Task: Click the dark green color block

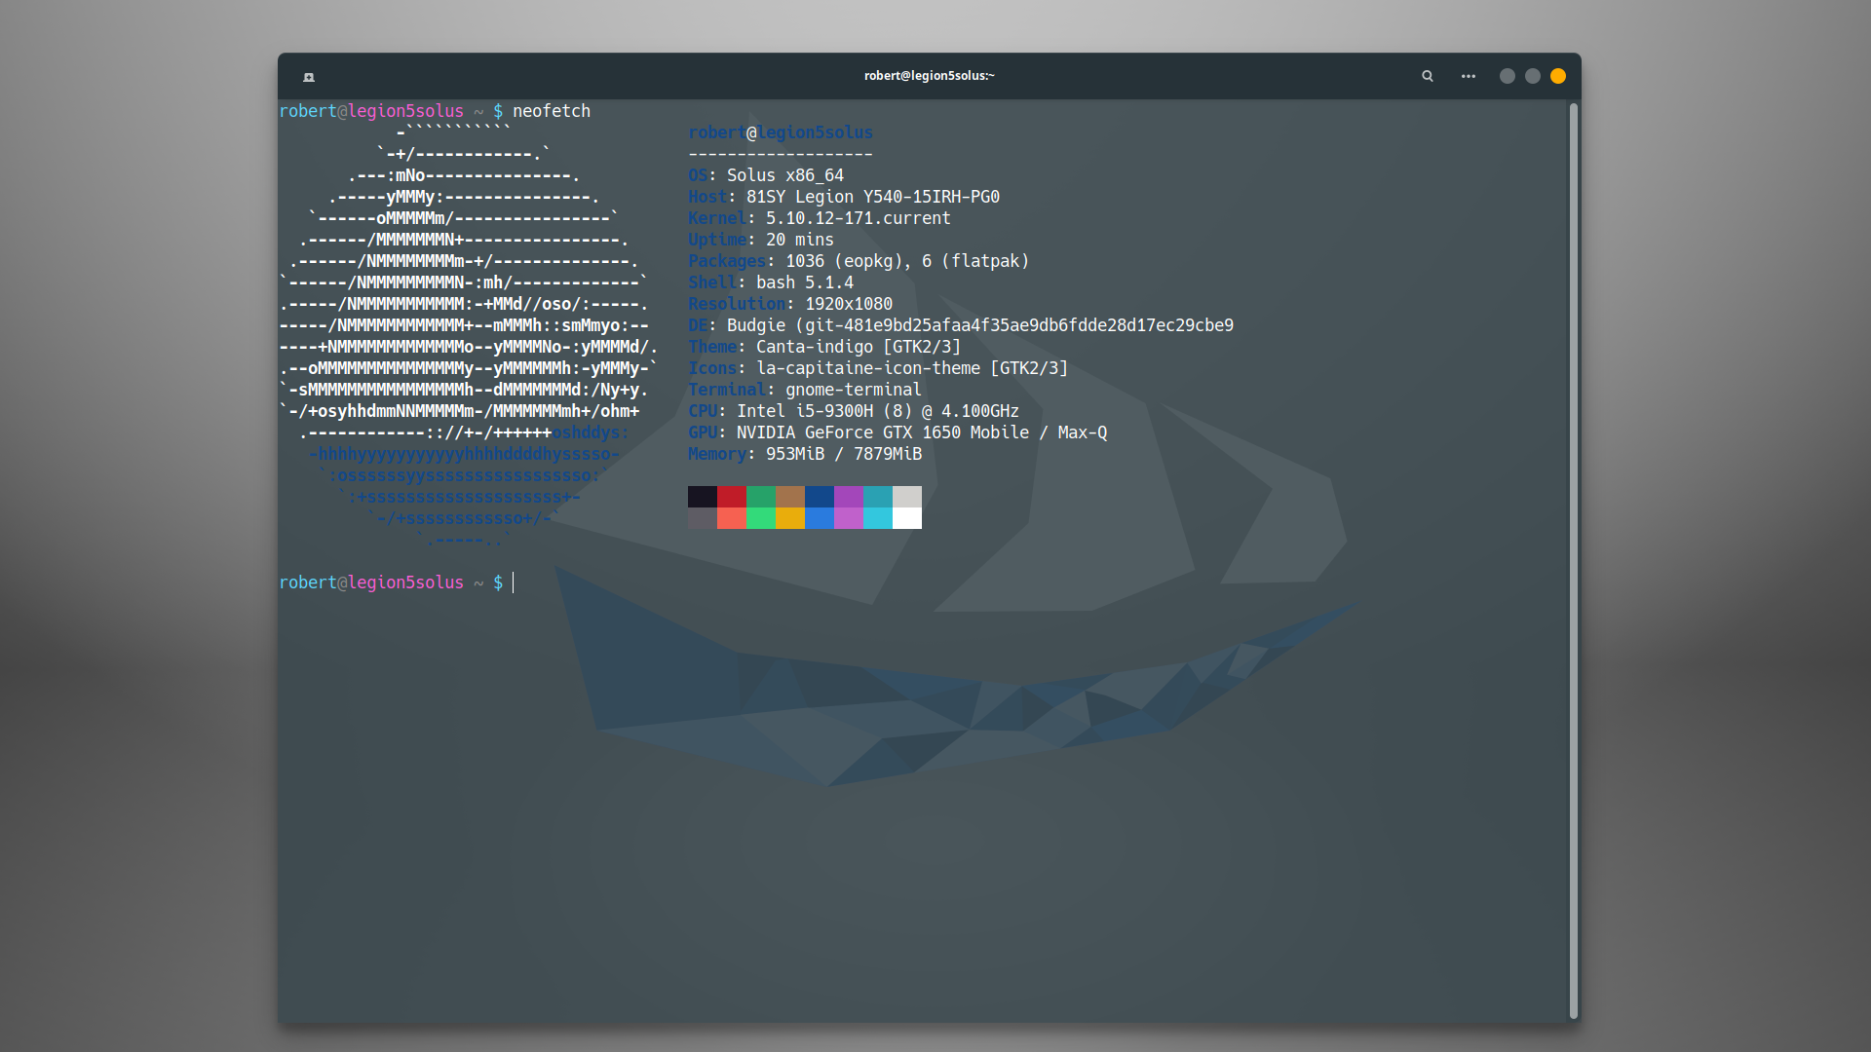Action: click(761, 497)
